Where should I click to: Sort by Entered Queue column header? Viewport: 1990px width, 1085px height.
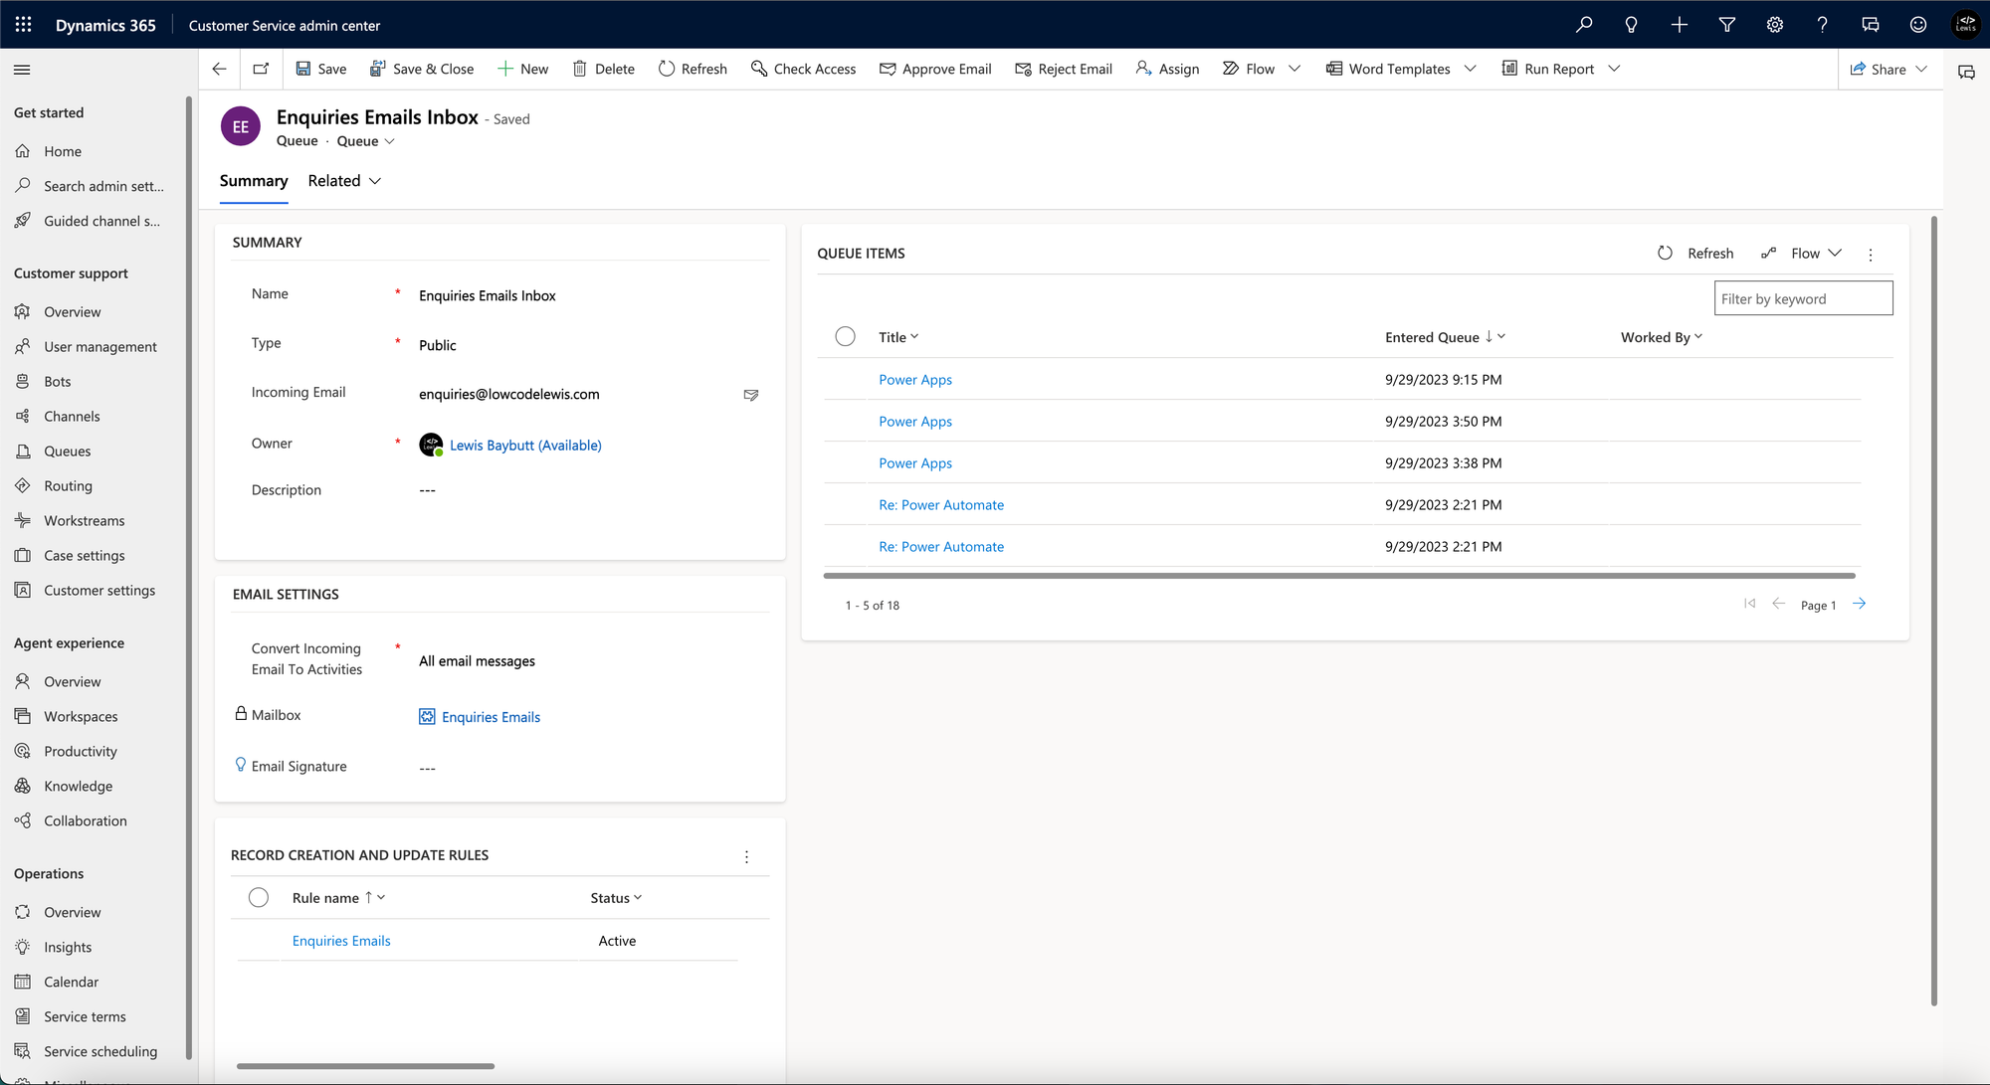pos(1432,337)
